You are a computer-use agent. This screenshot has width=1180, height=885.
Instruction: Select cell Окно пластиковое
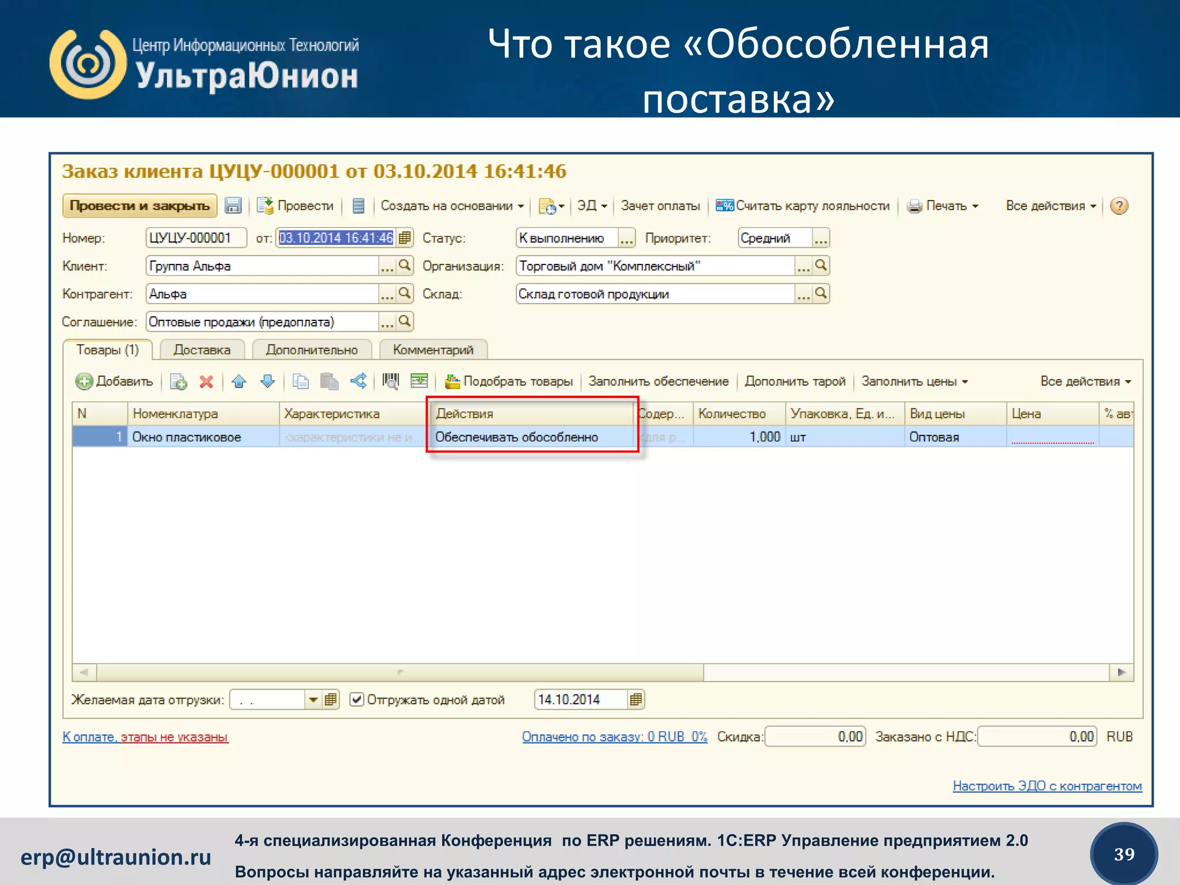click(x=203, y=437)
